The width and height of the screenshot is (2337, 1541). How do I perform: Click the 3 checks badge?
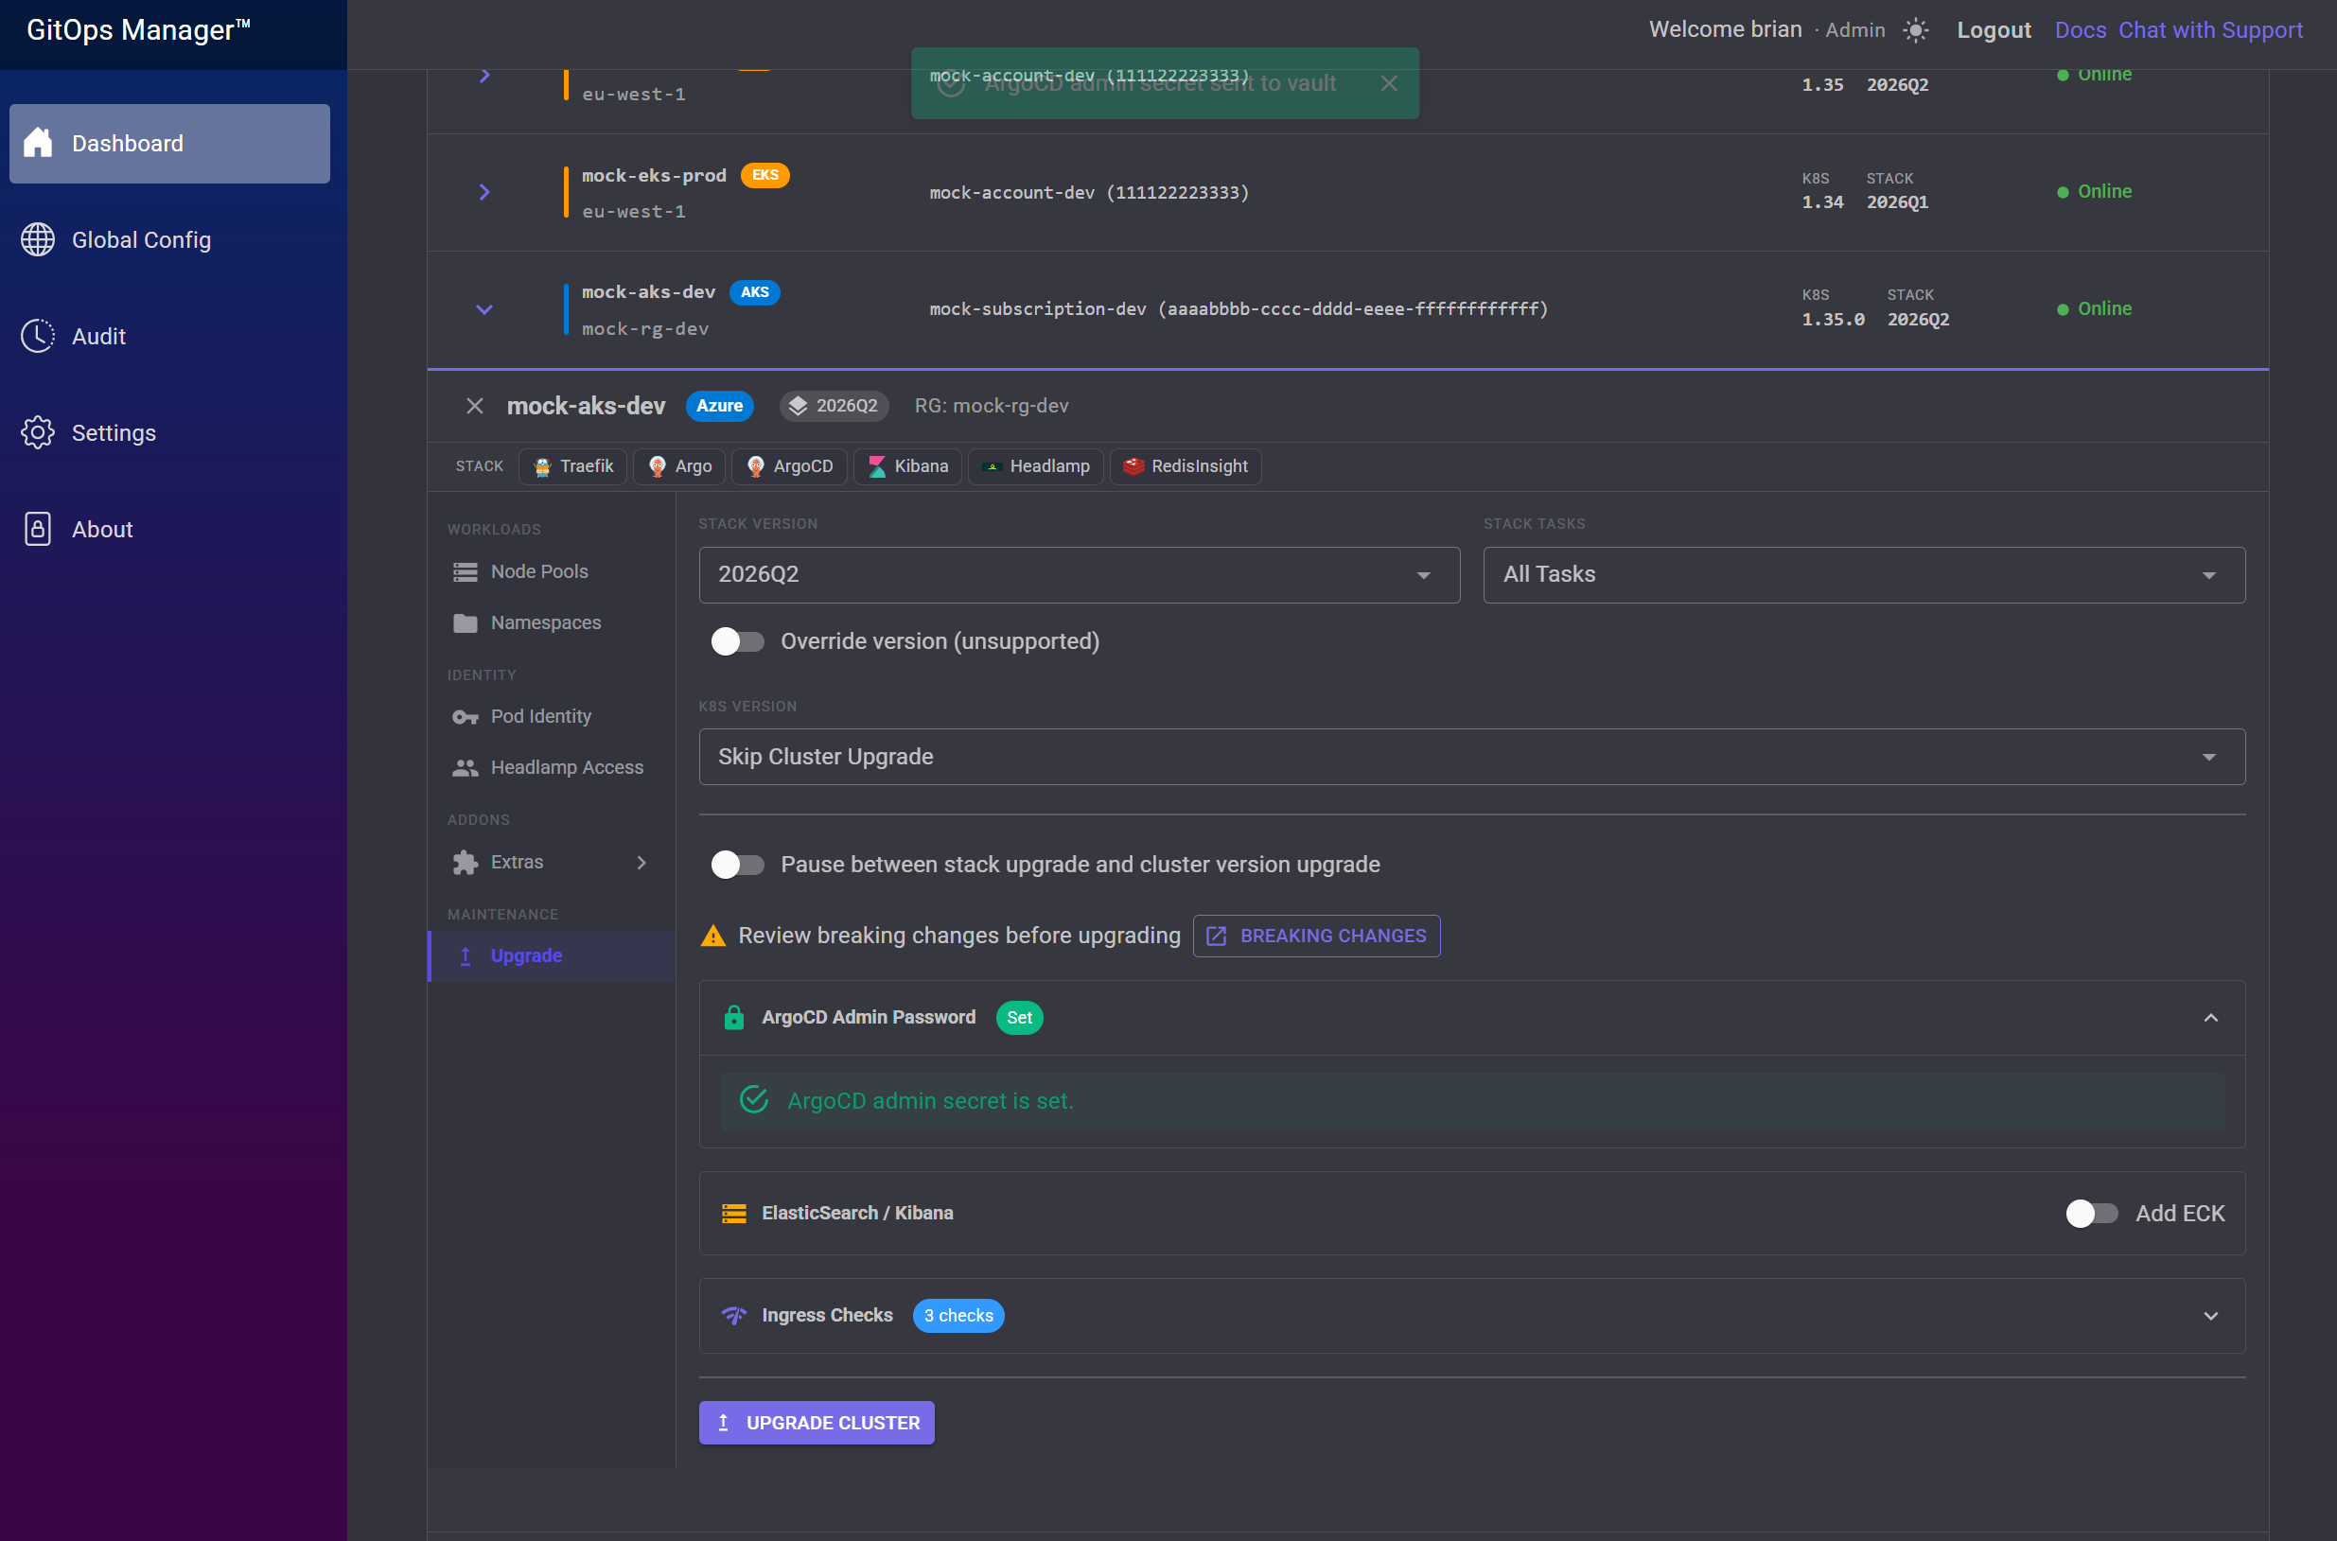(x=958, y=1315)
